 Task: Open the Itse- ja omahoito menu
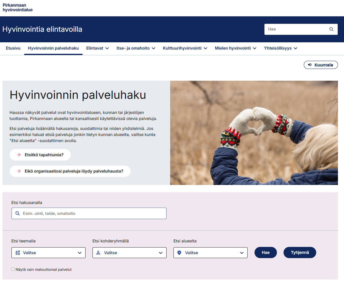pos(133,48)
